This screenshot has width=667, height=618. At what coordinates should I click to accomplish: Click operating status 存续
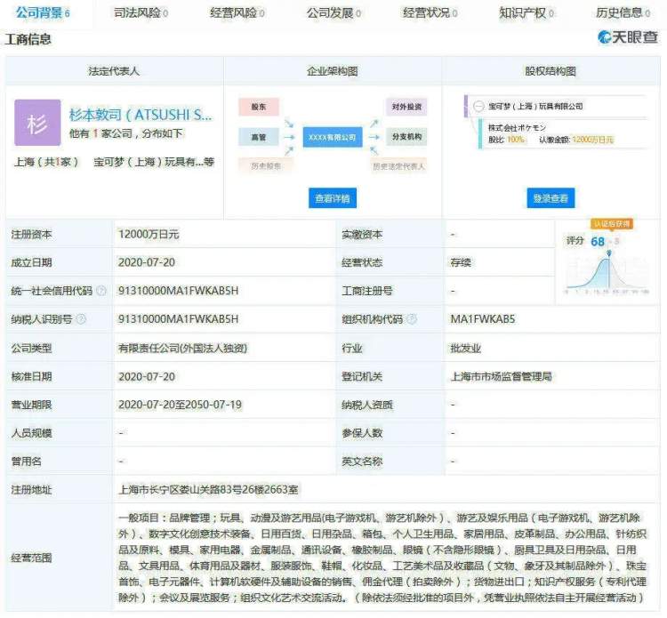[x=461, y=262]
